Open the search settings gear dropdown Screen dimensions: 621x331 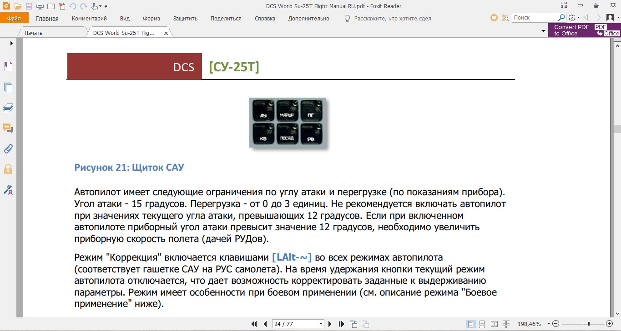click(574, 18)
